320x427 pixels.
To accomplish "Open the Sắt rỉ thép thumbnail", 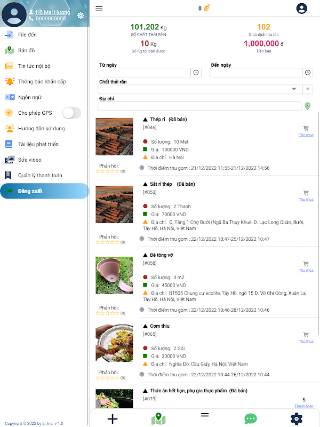I will click(x=114, y=204).
